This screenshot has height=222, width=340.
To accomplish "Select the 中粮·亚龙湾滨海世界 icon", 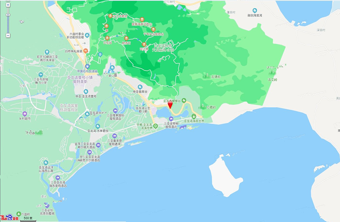I will tap(155, 126).
